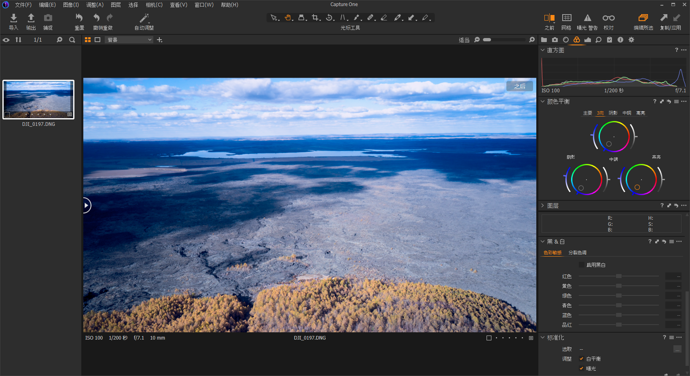Viewport: 690px width, 376px height.
Task: Select the 阴影 tab in Color Balance
Action: tap(613, 113)
